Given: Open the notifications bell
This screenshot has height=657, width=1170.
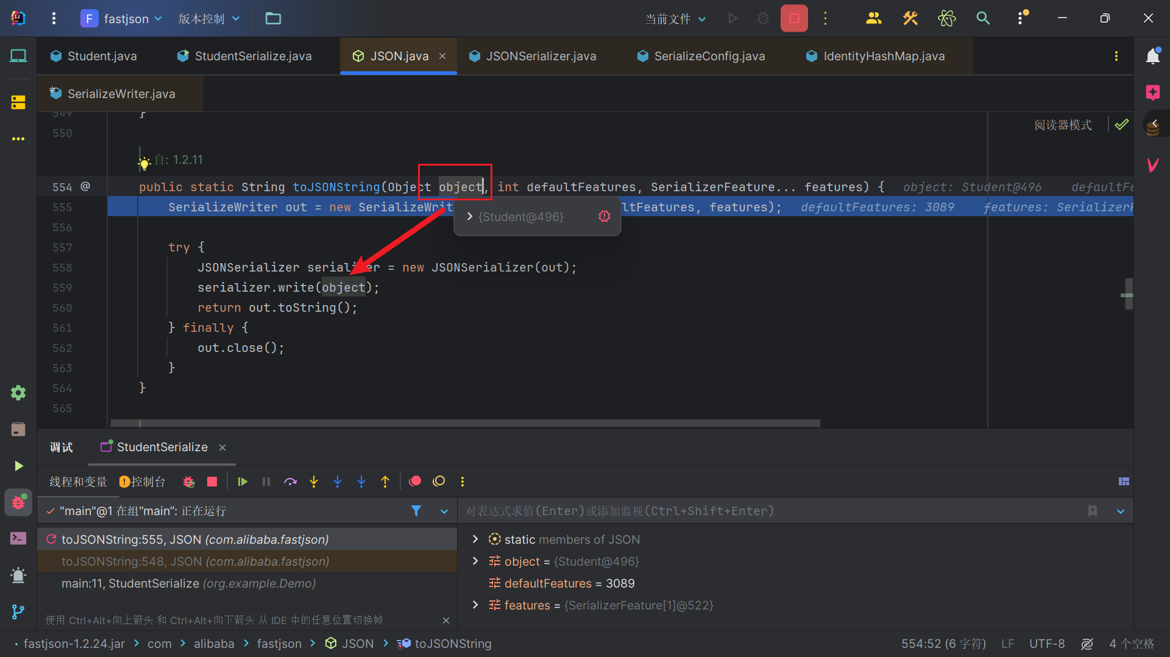Looking at the screenshot, I should (x=1152, y=56).
